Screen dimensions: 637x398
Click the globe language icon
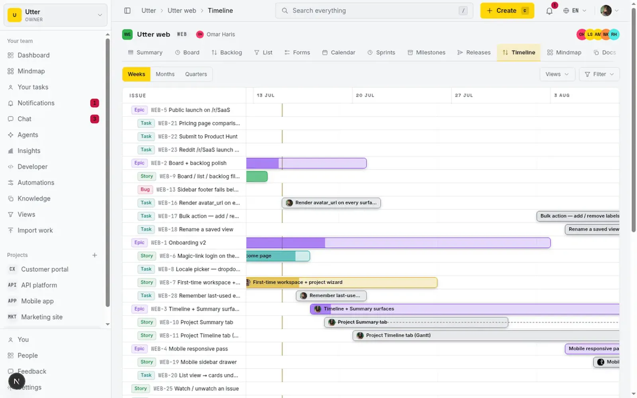tap(566, 11)
